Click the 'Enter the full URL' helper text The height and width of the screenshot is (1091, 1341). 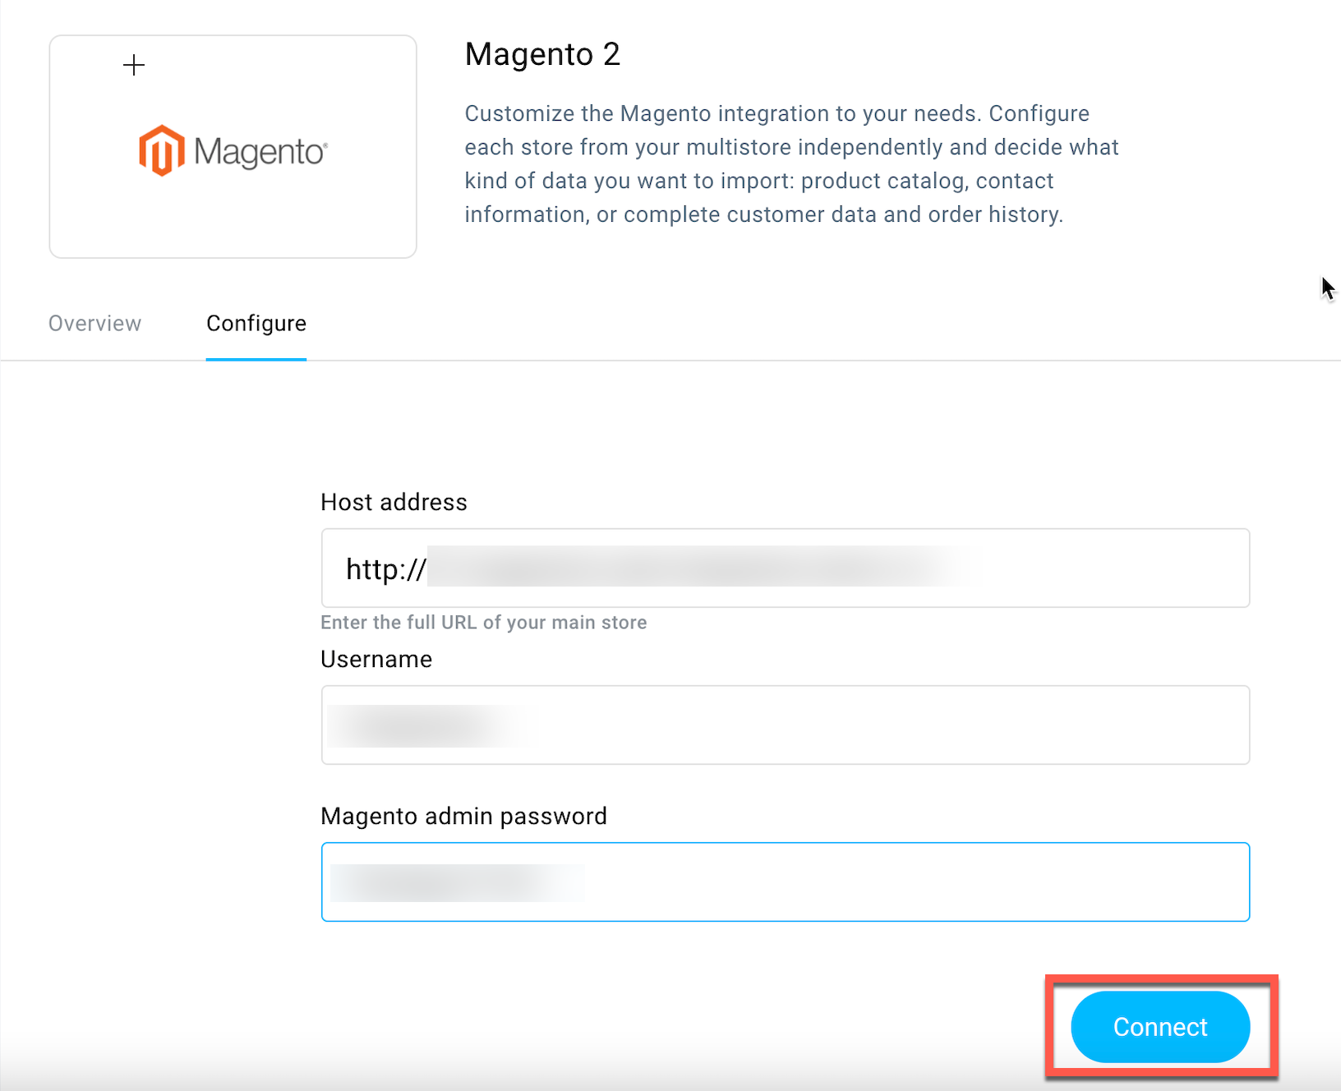click(x=484, y=622)
